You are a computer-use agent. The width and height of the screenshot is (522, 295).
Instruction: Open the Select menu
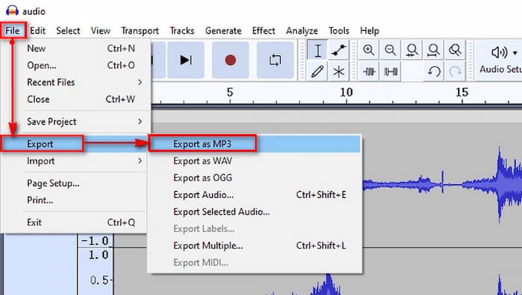pos(69,31)
